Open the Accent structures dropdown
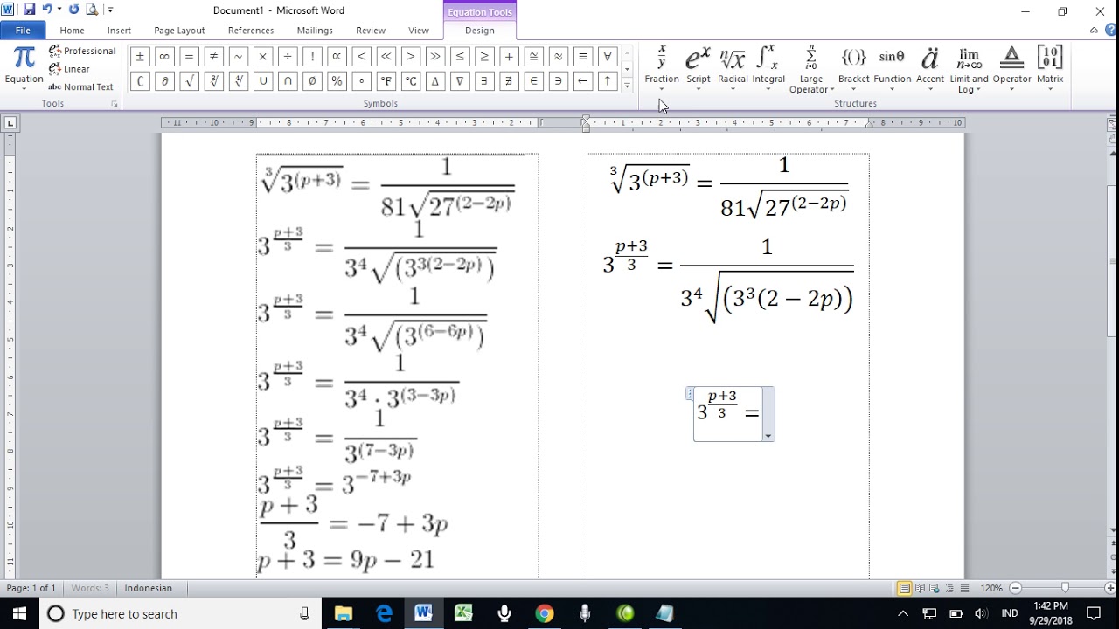This screenshot has height=629, width=1119. pos(929,68)
